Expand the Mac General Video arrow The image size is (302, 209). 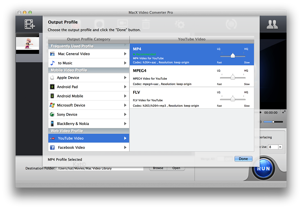coord(125,54)
